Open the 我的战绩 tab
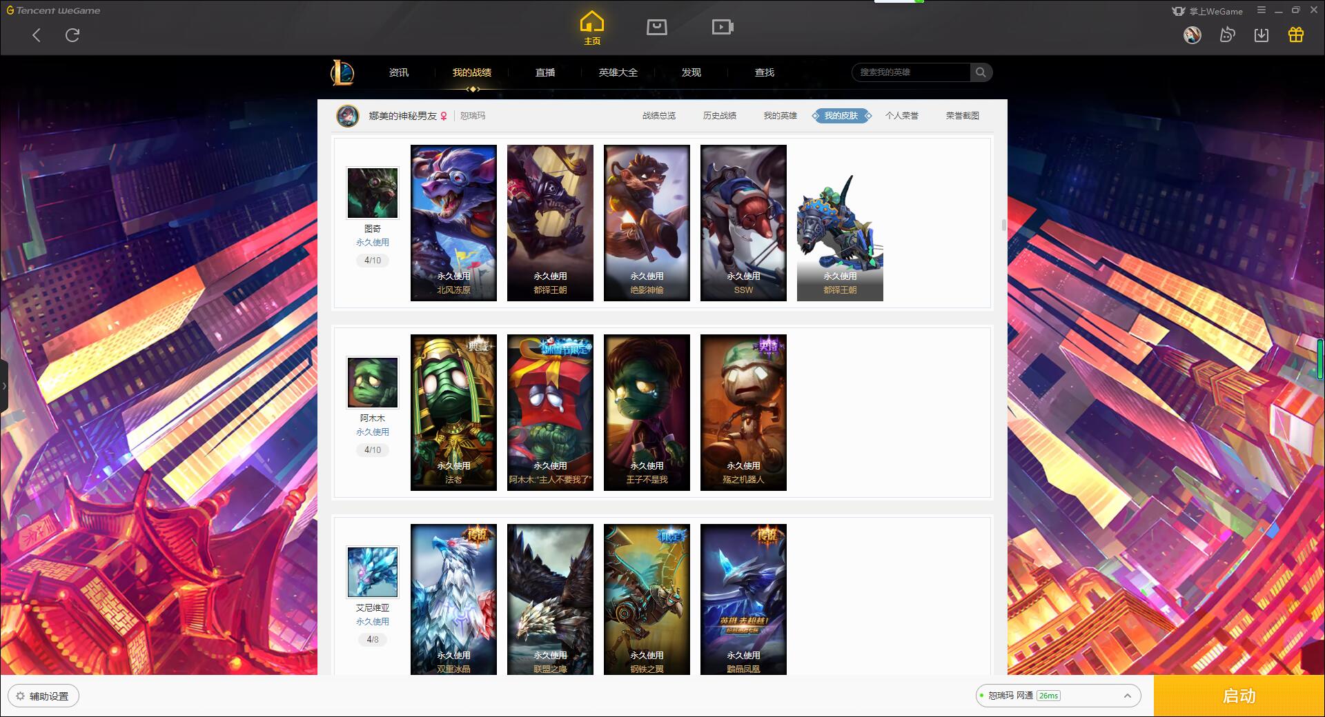The image size is (1325, 717). coord(472,72)
